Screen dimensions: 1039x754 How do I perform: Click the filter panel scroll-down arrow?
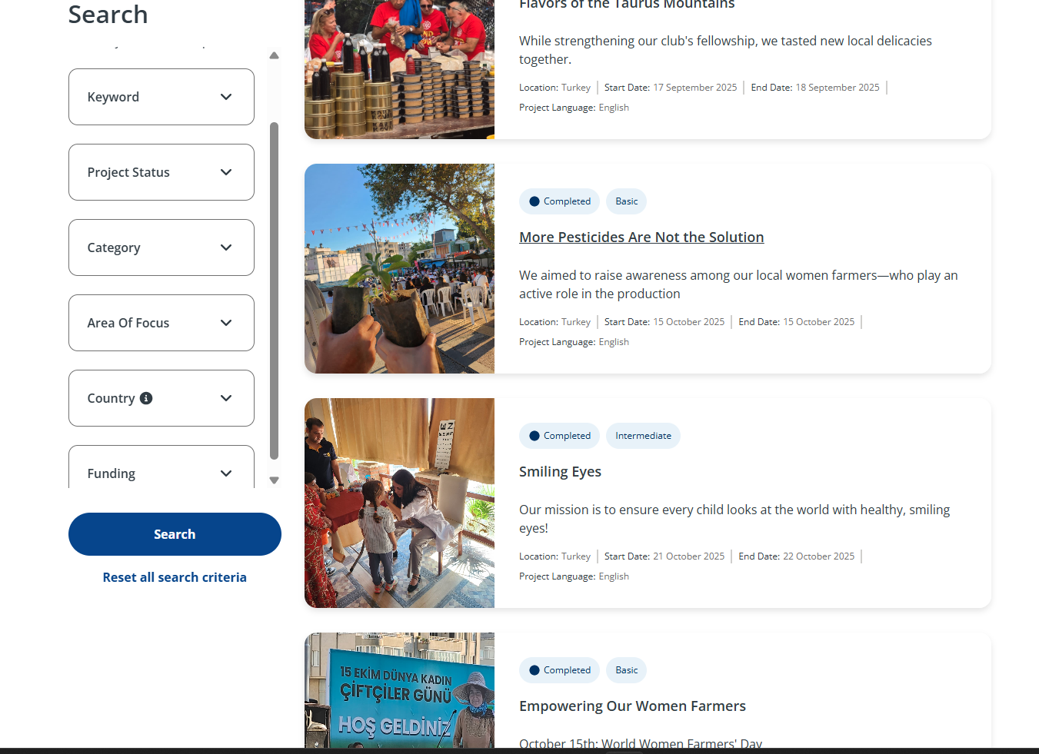(x=274, y=480)
